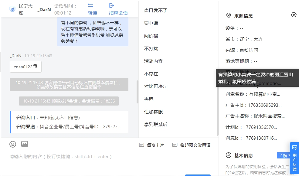Image resolution: width=299 pixels, height=176 pixels.
Task: Click the 来源信息 section heading
Action: pos(243,16)
